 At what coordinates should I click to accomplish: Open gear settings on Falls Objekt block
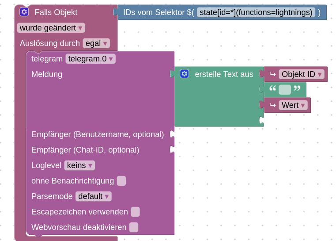click(24, 12)
